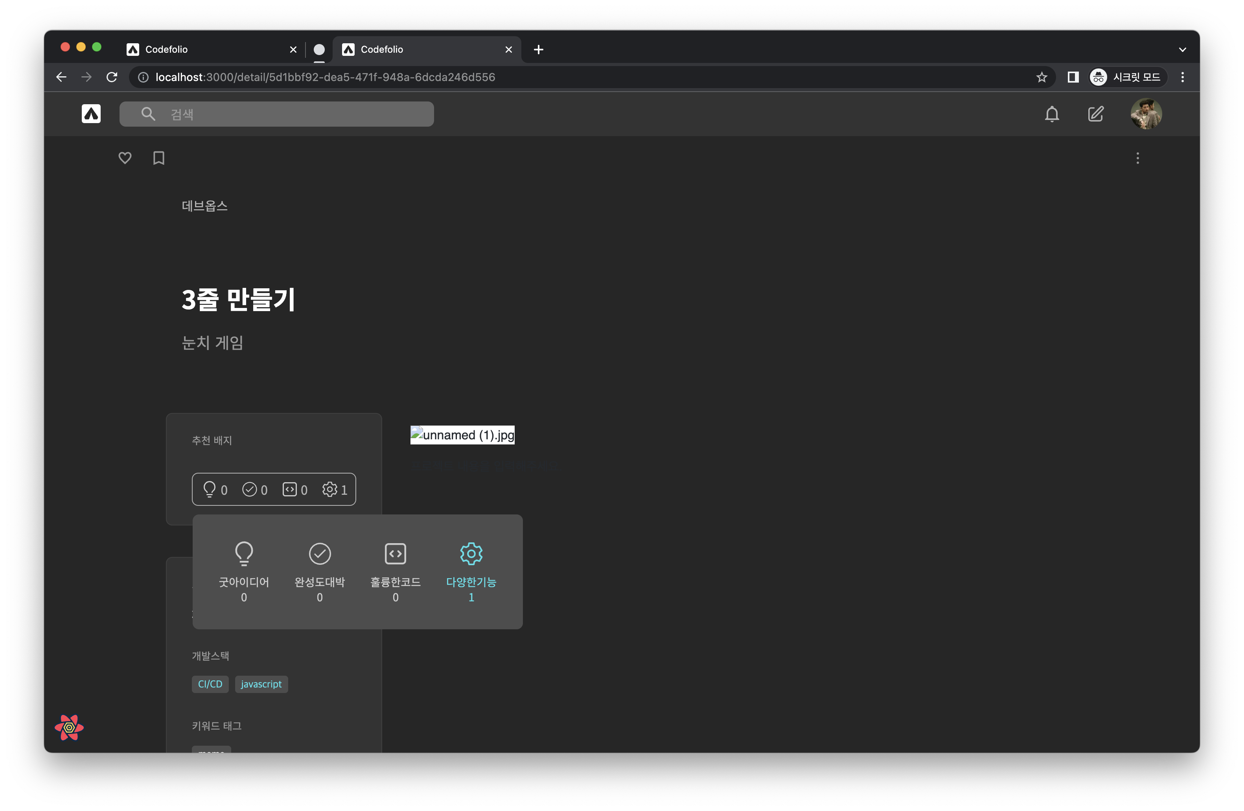1244x811 pixels.
Task: Select the javascript stack tag
Action: coord(261,684)
